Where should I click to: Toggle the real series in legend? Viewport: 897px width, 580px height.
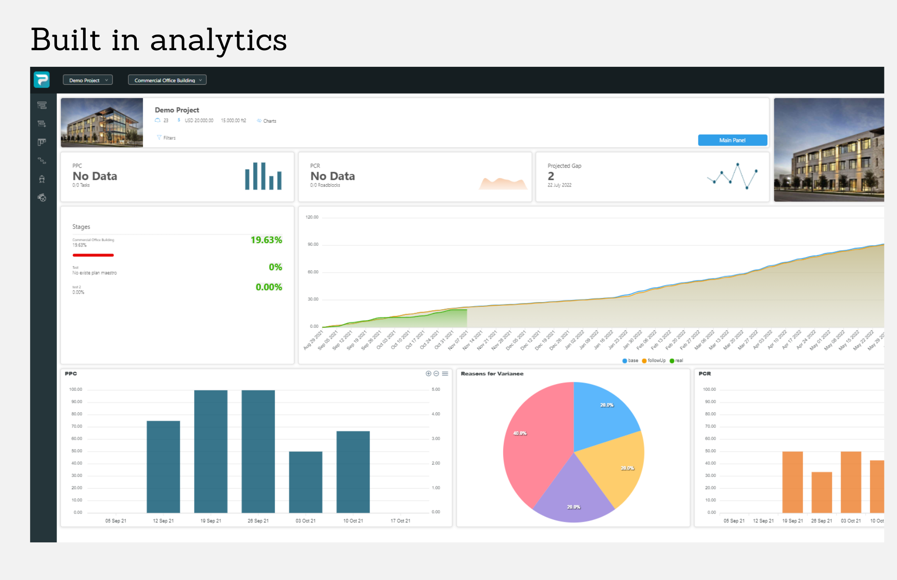pyautogui.click(x=676, y=360)
